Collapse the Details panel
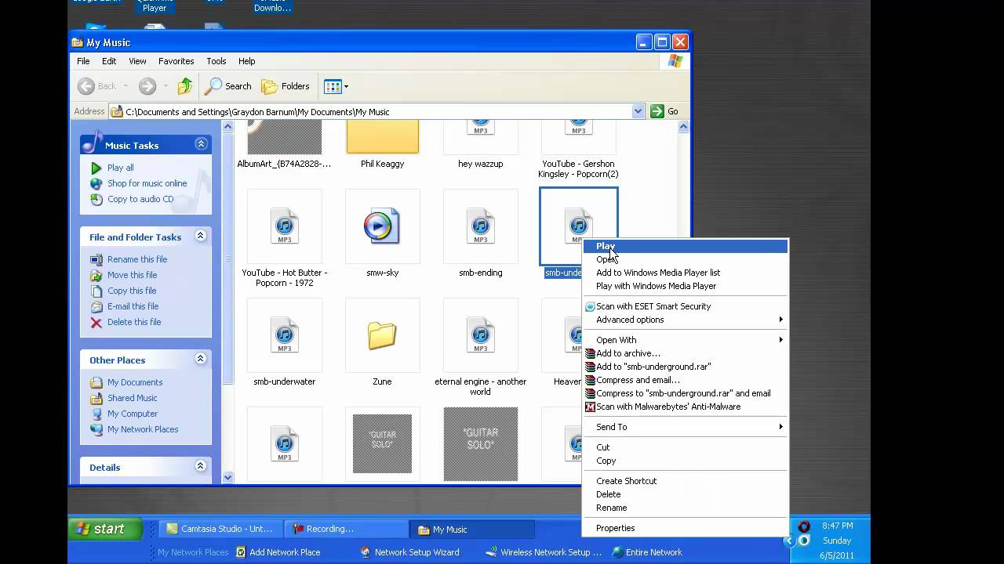The height and width of the screenshot is (564, 1004). click(x=201, y=466)
